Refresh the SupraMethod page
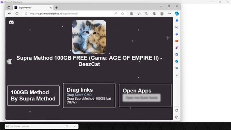 17,14
